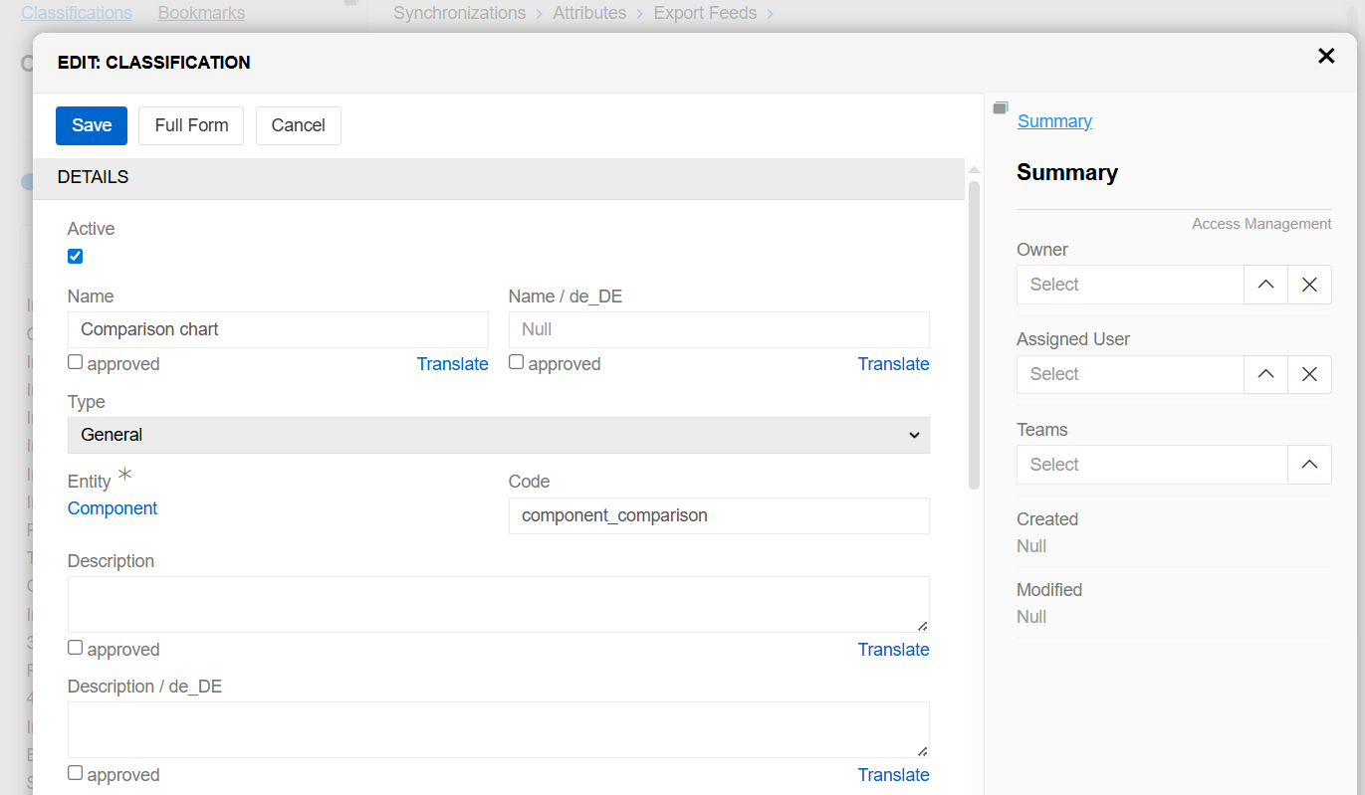Cancel editing the classification

pos(298,125)
